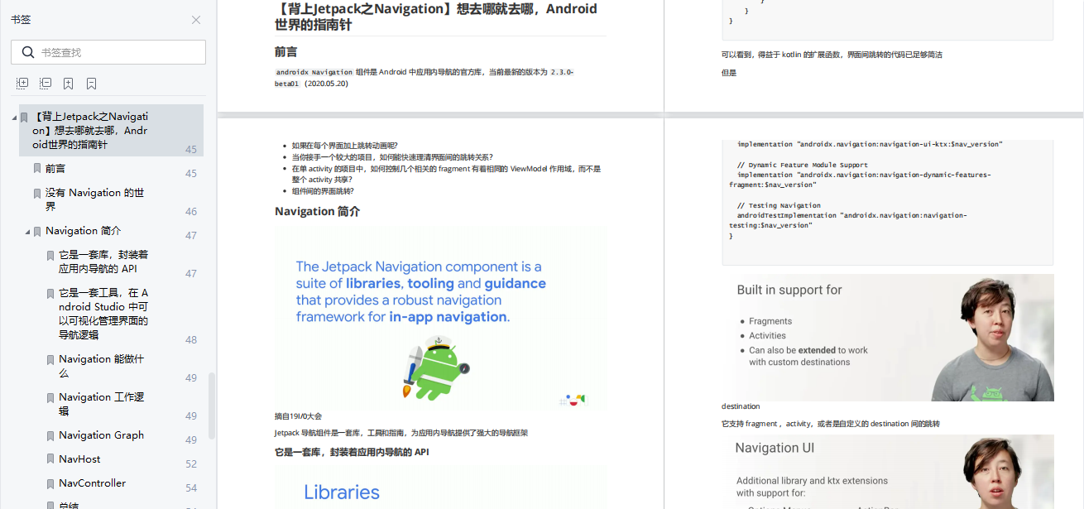Click the // Dynamic Feature Module Support comment
Screen dimensions: 1084x509
(x=803, y=165)
